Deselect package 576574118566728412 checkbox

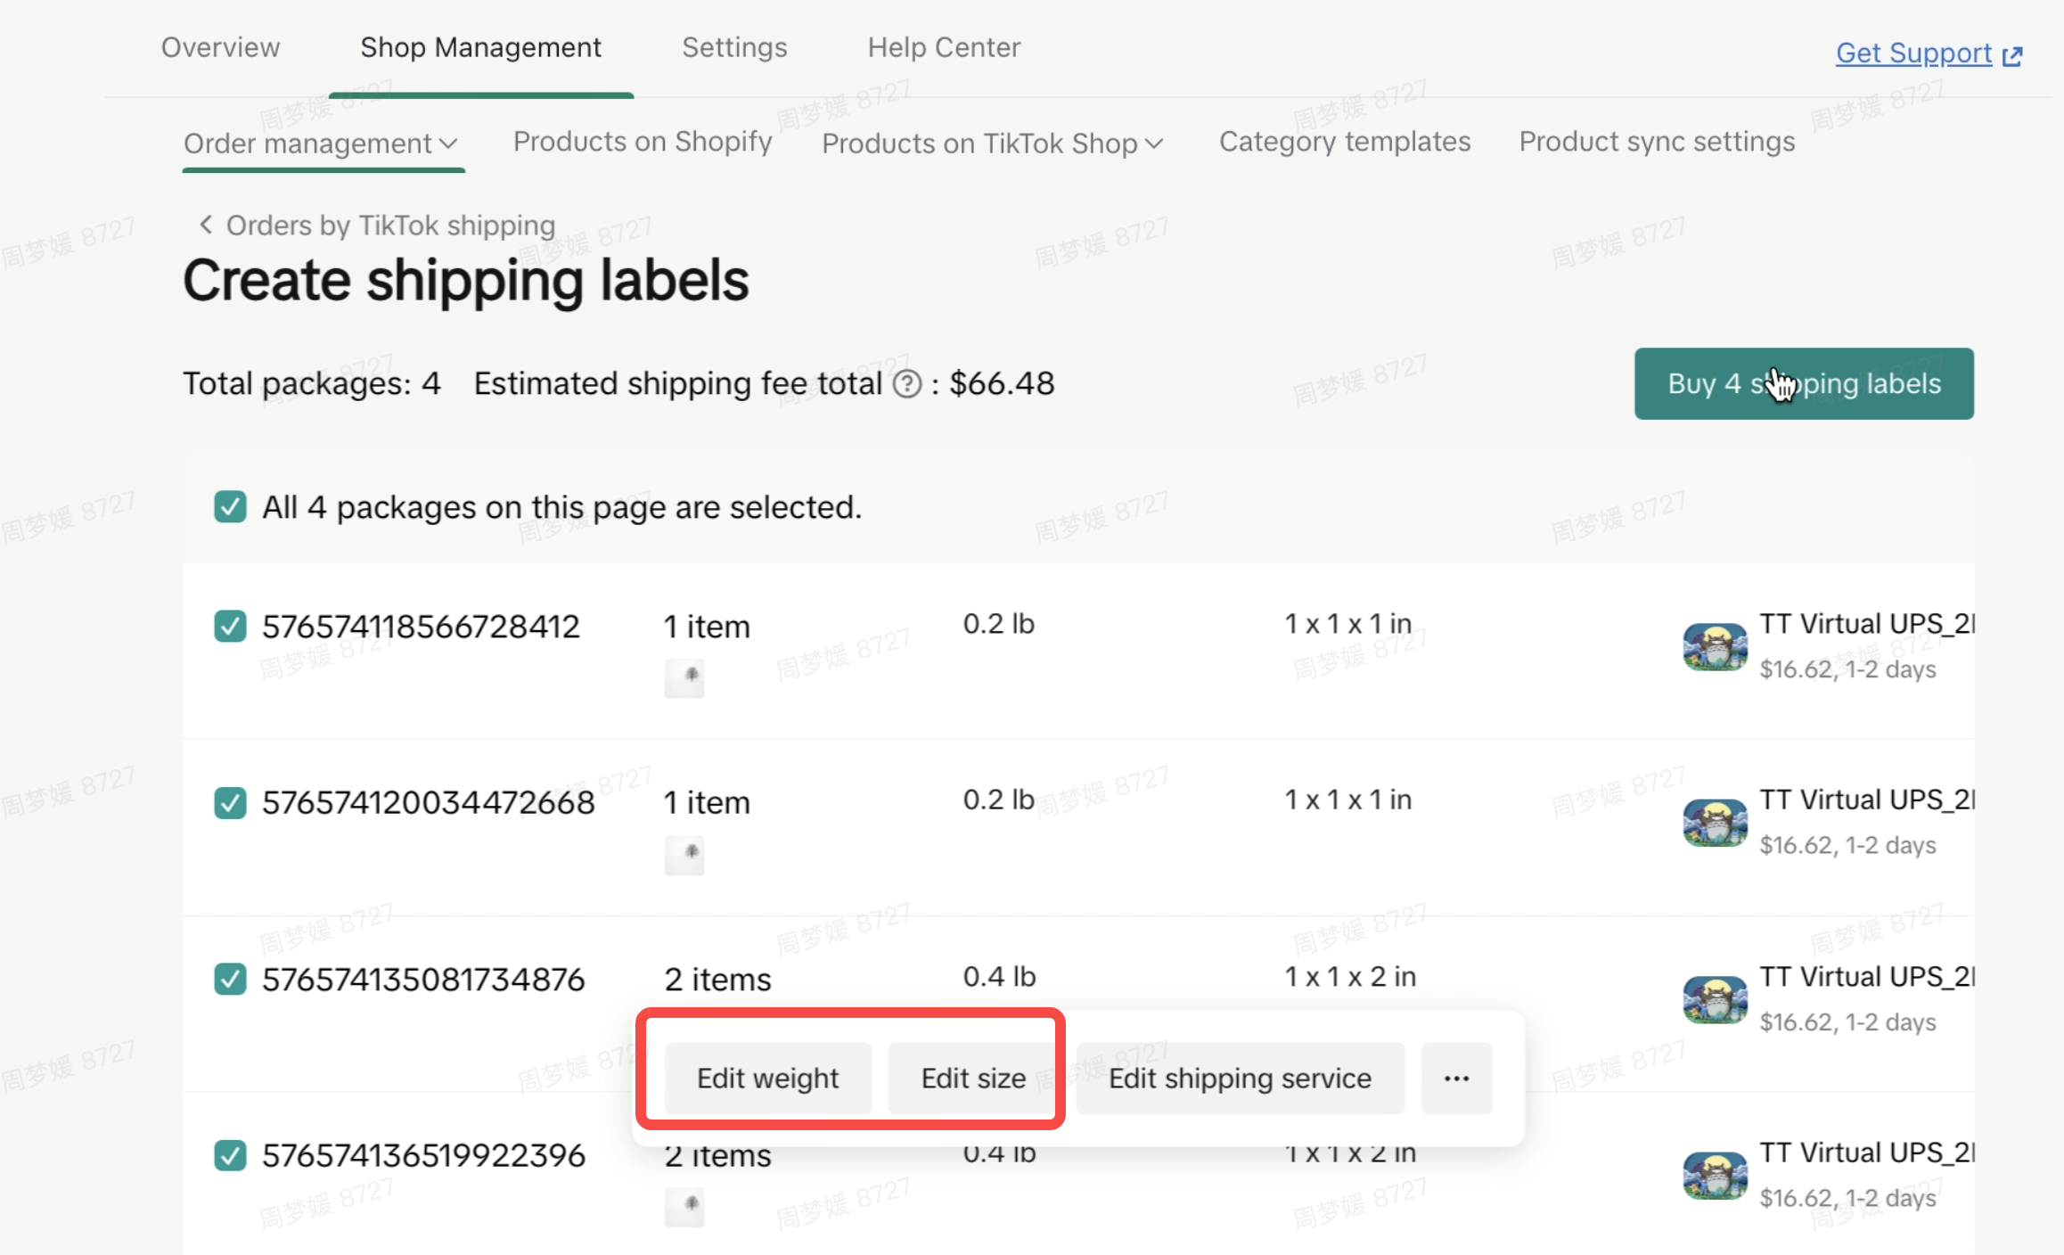pyautogui.click(x=230, y=626)
